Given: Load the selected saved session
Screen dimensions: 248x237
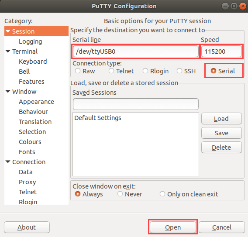Looking at the screenshot, I should tap(221, 119).
